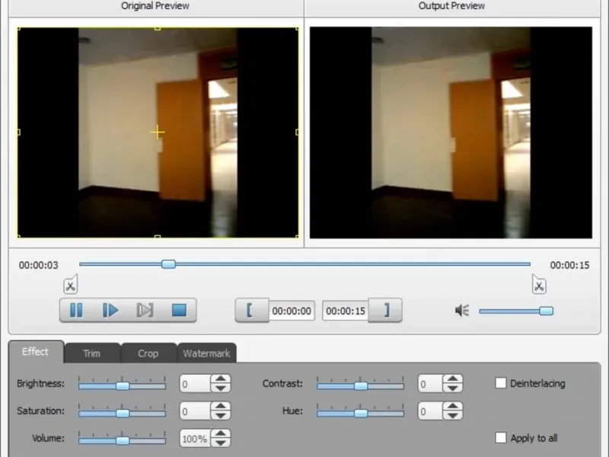Check the Apply to all checkbox
Viewport: 609px width, 457px height.
501,438
